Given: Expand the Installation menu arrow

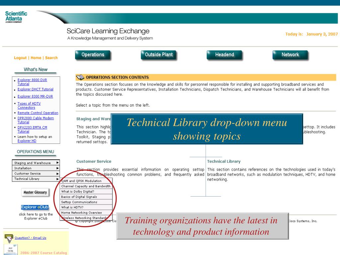Looking at the screenshot, I should (x=57, y=168).
